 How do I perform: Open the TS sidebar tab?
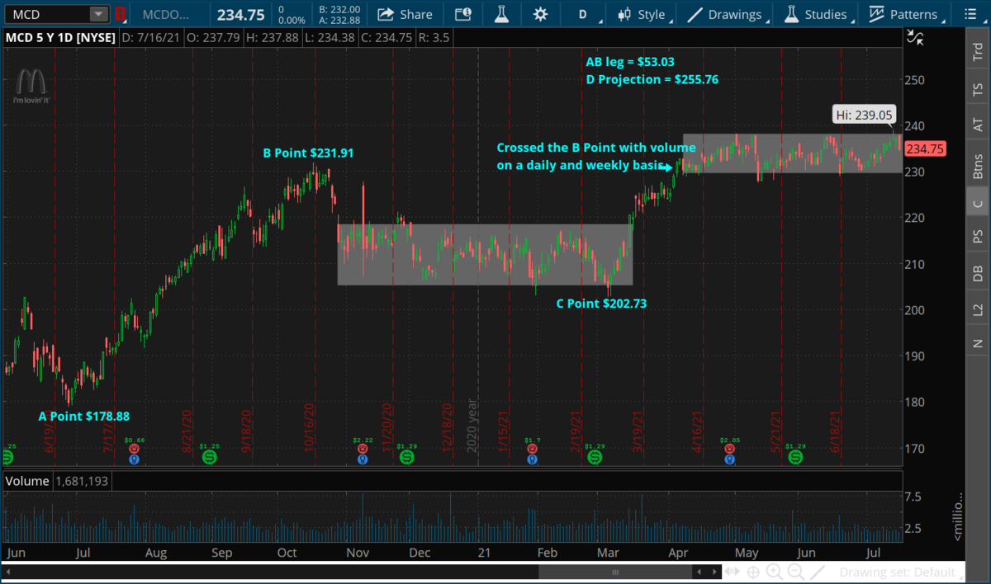[x=978, y=88]
